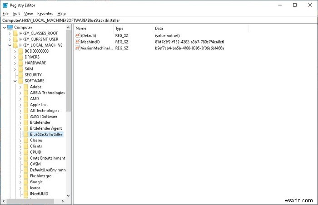Collapse the Computer root node
The width and height of the screenshot is (318, 205).
click(4, 27)
